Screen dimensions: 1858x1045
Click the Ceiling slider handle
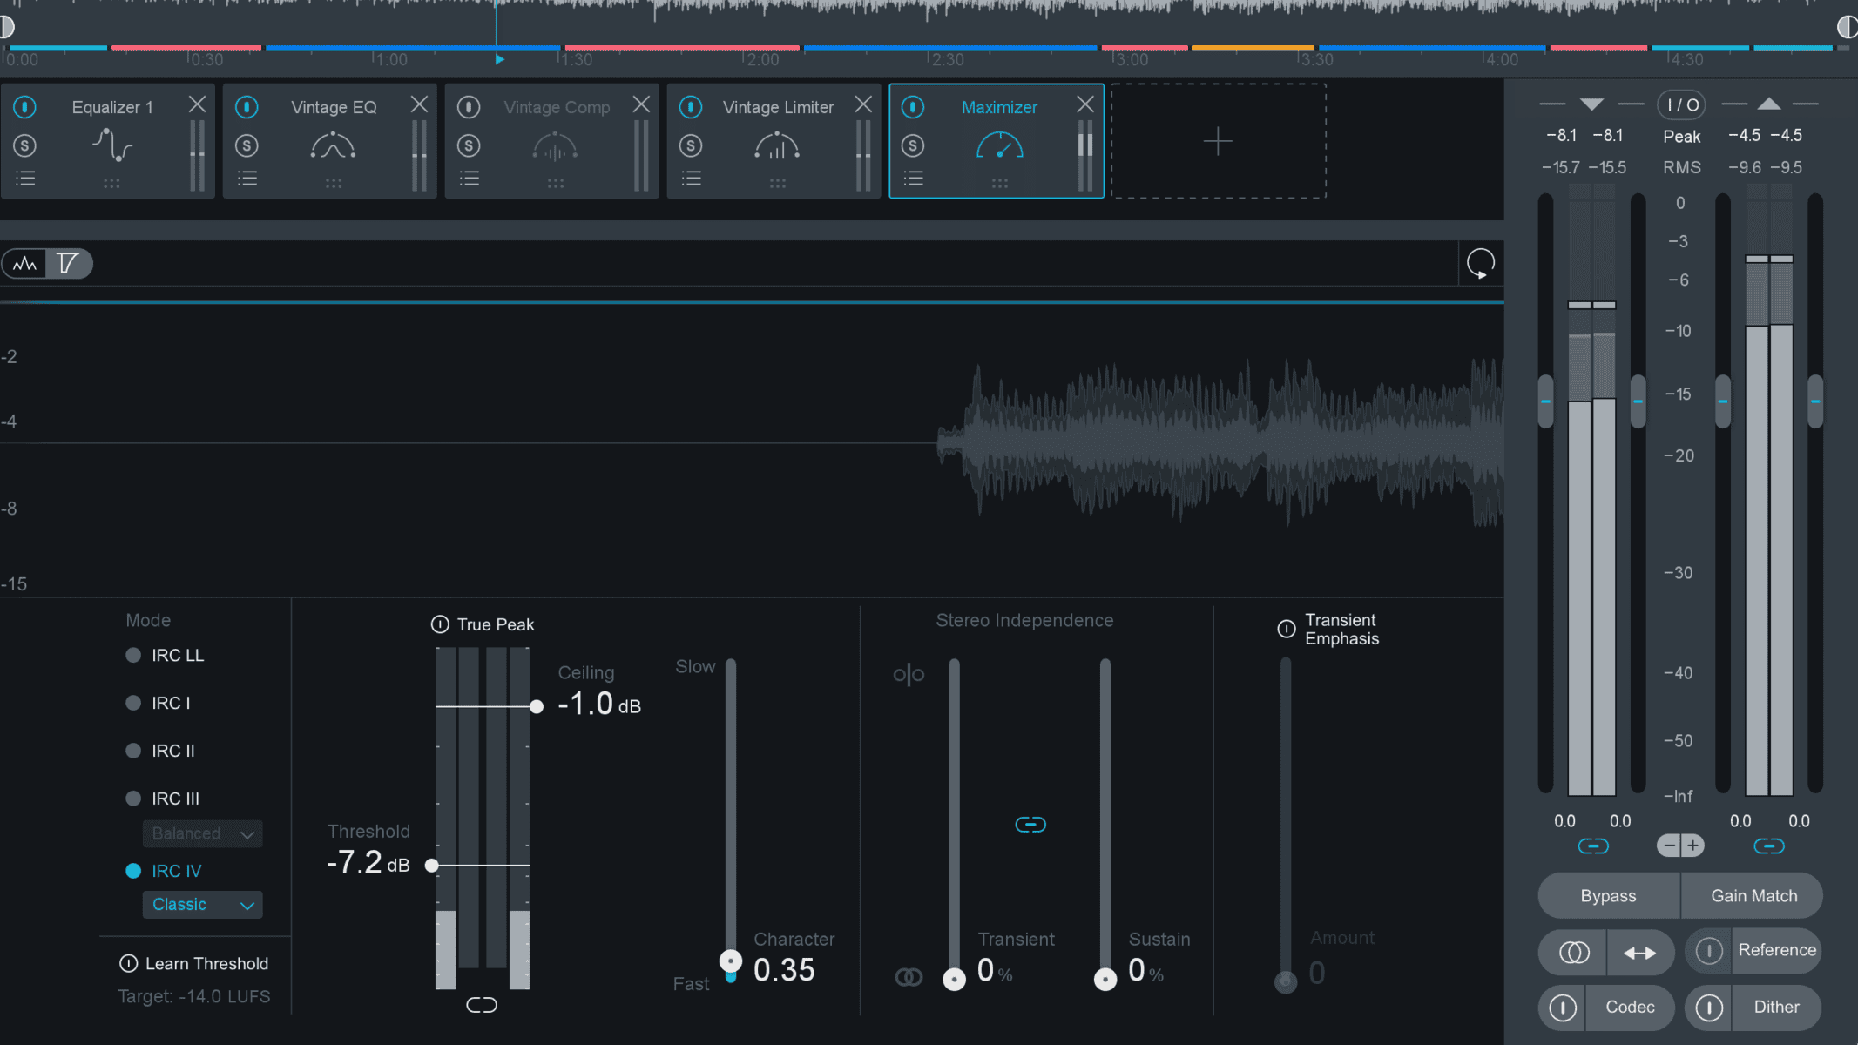click(x=537, y=706)
